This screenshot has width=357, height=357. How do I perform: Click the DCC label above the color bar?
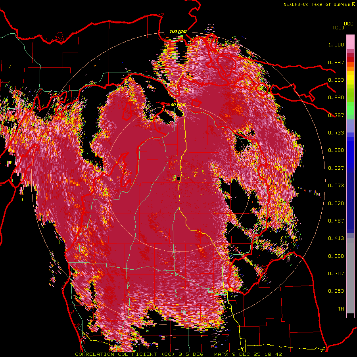tap(349, 24)
